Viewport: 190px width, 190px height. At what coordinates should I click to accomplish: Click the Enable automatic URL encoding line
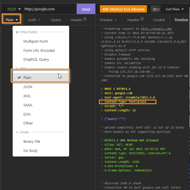tap(129, 59)
